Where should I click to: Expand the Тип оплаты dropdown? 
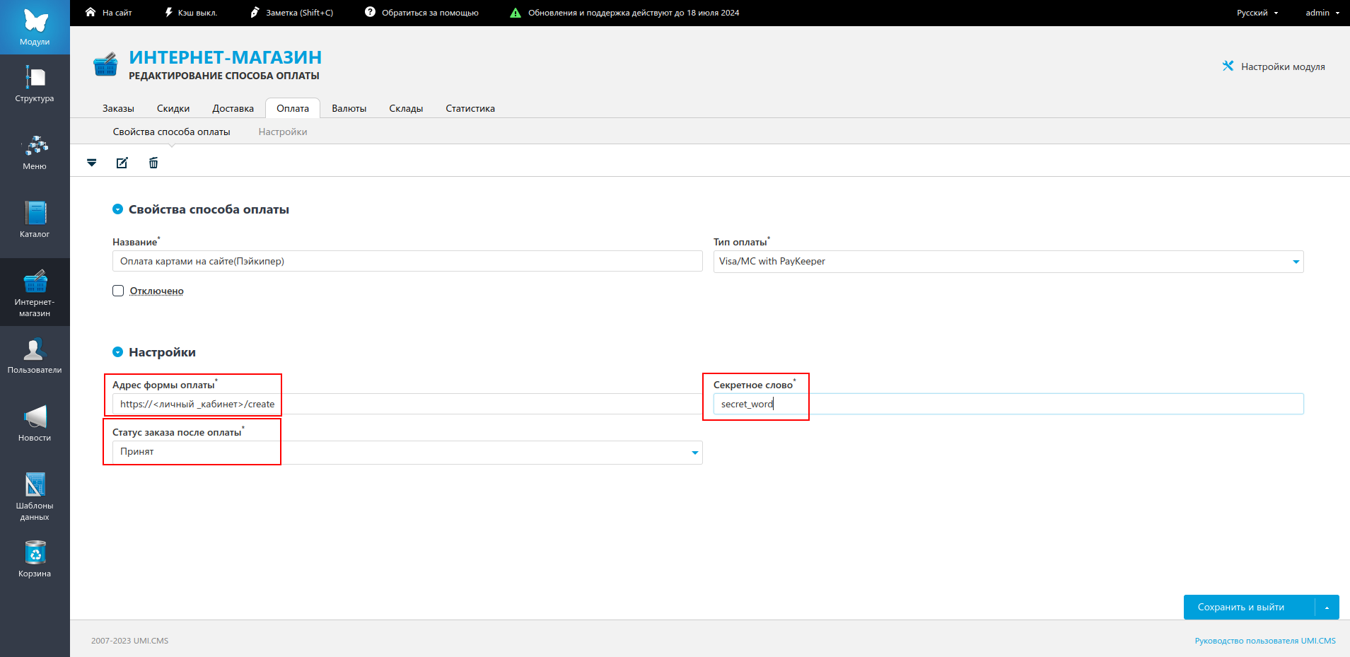[x=1296, y=262]
